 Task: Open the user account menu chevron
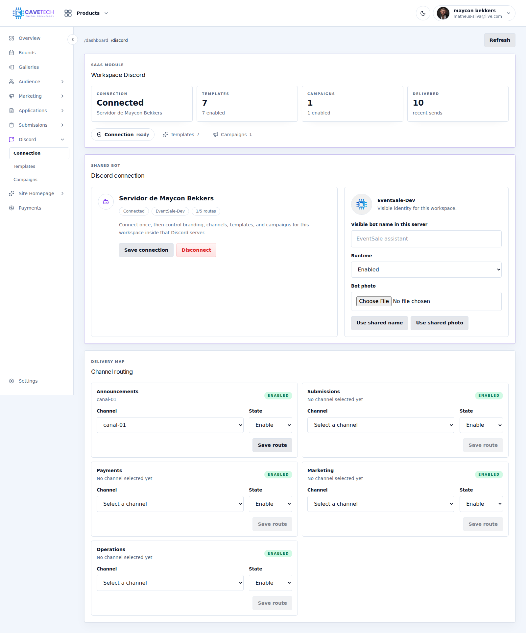[x=509, y=13]
